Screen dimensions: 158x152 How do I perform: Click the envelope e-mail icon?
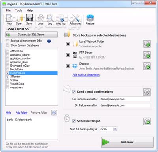point(67,89)
